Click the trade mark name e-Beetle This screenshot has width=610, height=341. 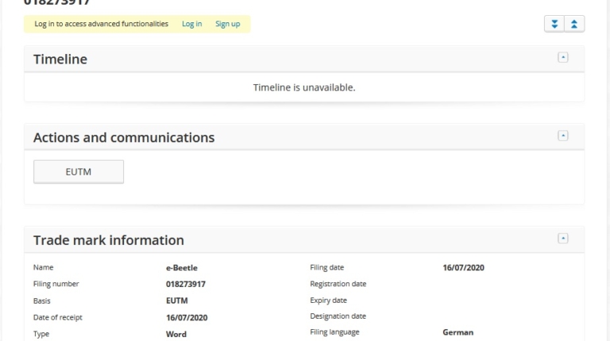[181, 268]
